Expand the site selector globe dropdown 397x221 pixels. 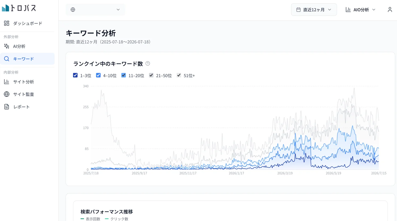coord(95,10)
